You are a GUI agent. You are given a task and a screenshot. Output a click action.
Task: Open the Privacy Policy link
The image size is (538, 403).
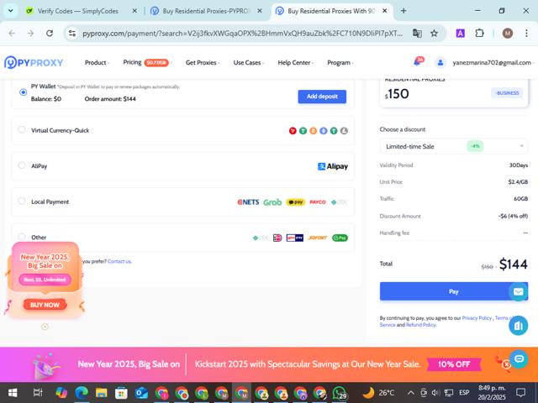click(x=477, y=318)
